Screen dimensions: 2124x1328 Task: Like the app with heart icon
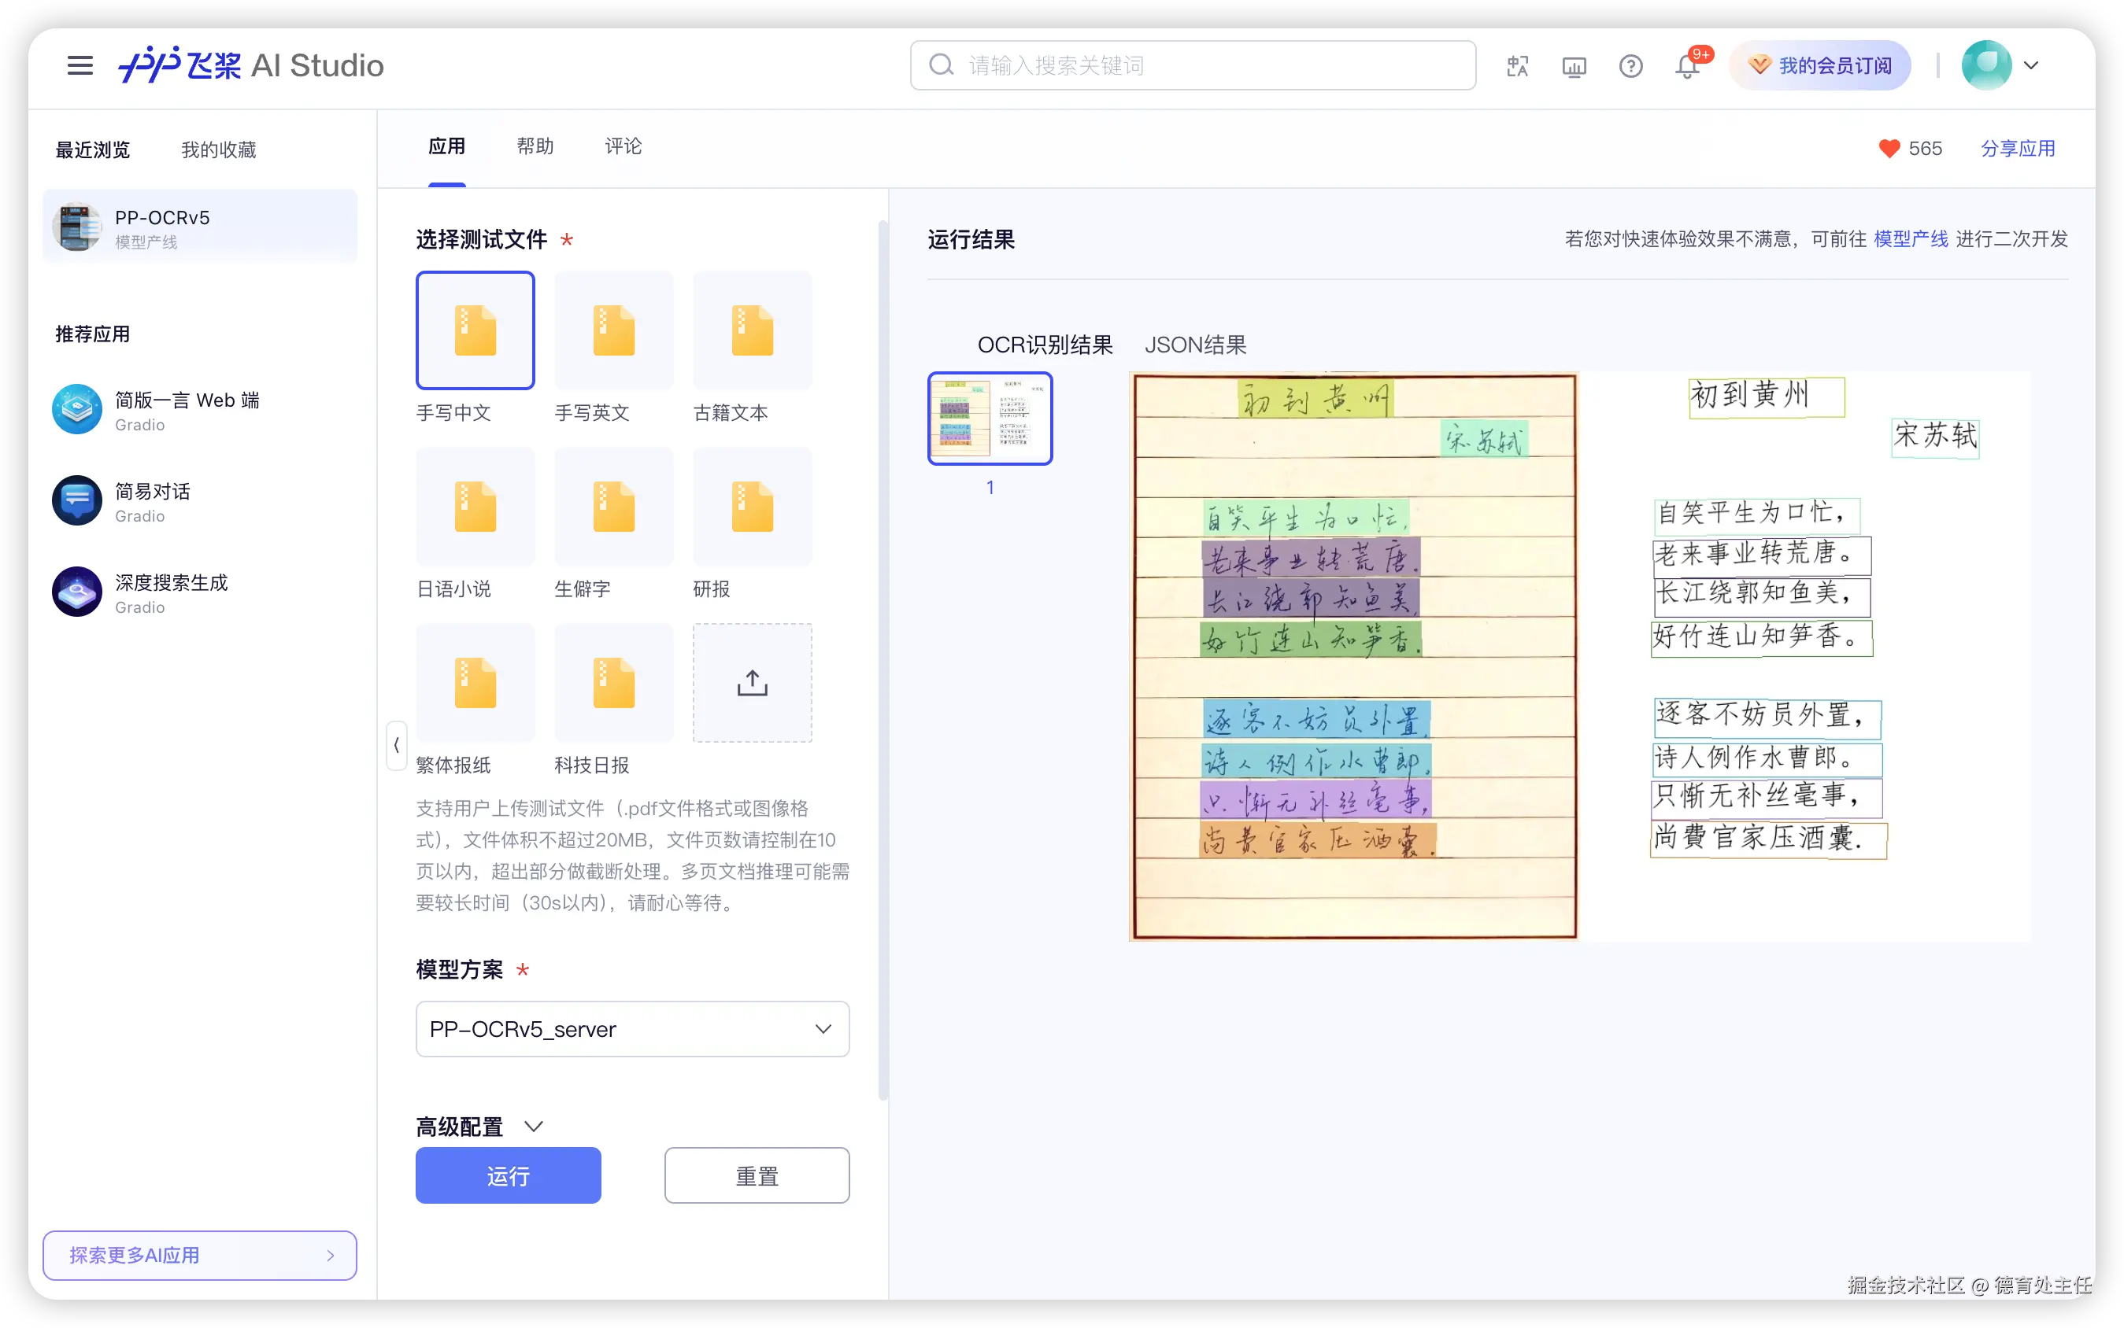(x=1889, y=149)
